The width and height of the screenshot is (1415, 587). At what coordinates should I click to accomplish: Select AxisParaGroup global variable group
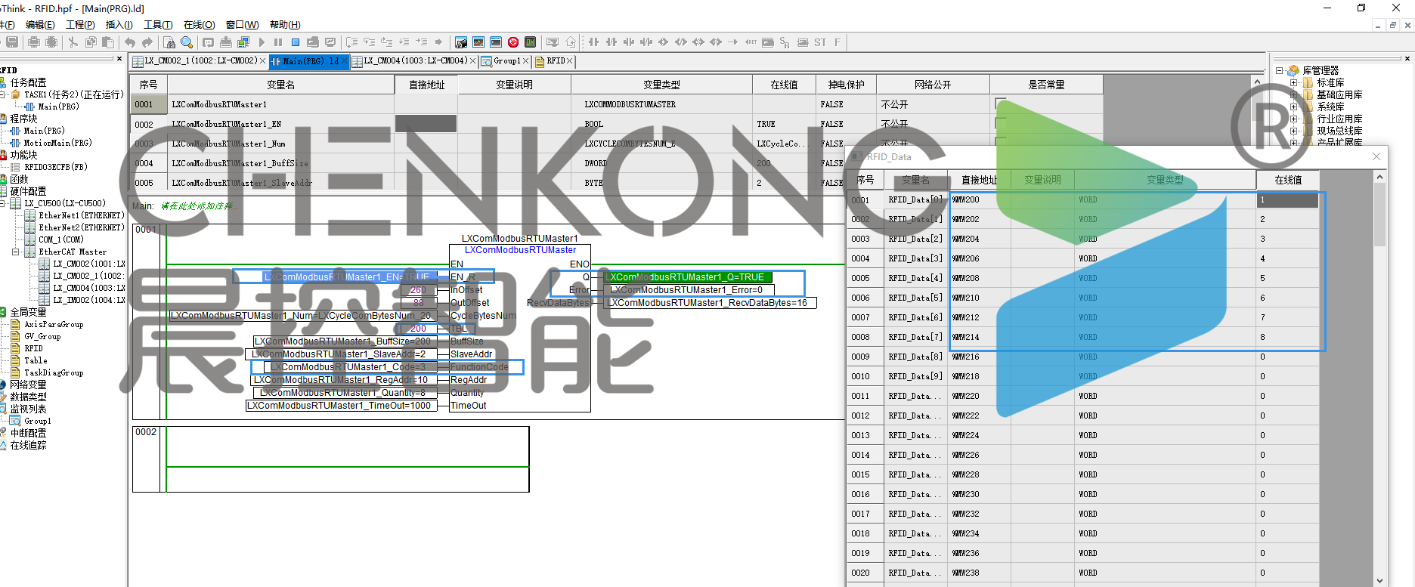coord(54,324)
